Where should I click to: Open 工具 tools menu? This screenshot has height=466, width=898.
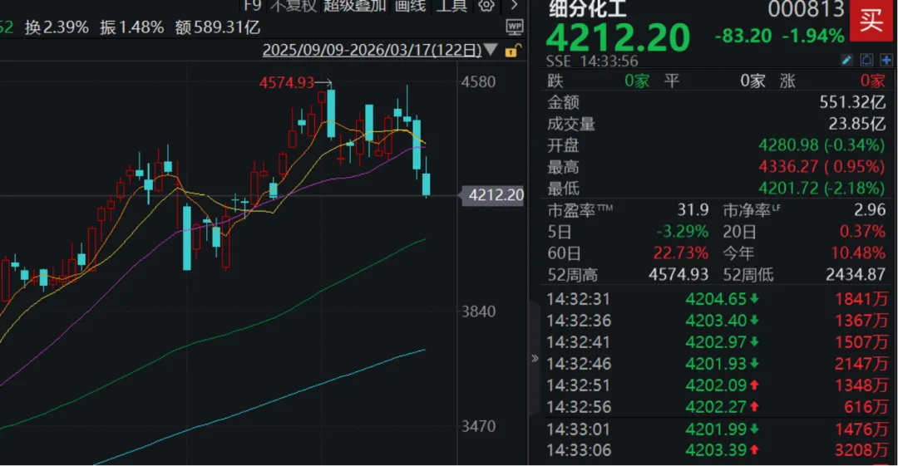(451, 6)
